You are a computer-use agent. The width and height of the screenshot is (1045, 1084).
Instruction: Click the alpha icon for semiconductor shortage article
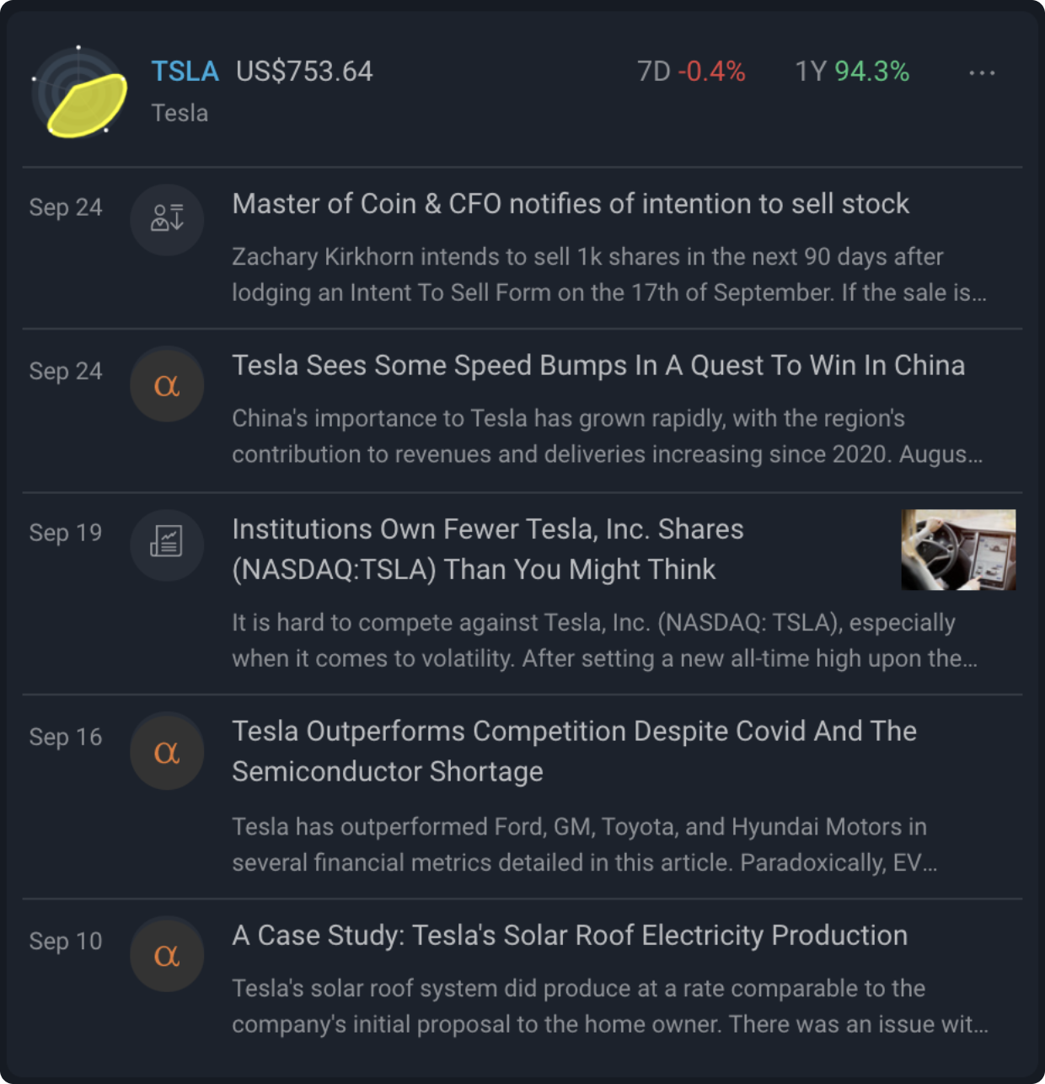pyautogui.click(x=167, y=752)
